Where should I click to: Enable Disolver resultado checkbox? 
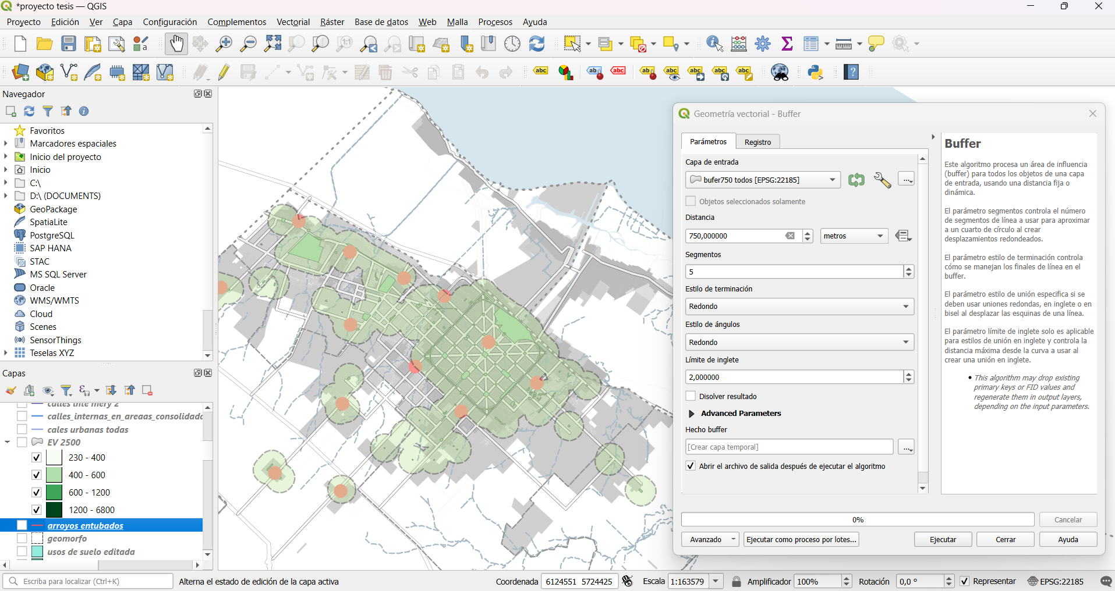click(x=691, y=396)
